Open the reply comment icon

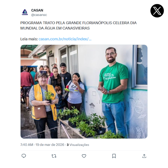(24, 156)
